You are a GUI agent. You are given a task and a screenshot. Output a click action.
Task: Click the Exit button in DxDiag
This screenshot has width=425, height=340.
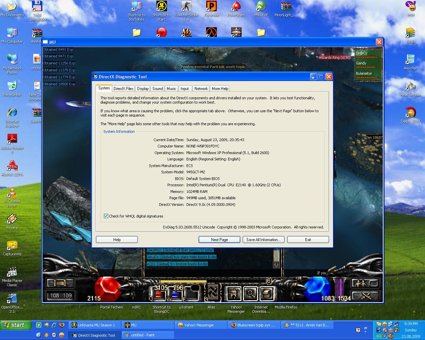pos(308,240)
